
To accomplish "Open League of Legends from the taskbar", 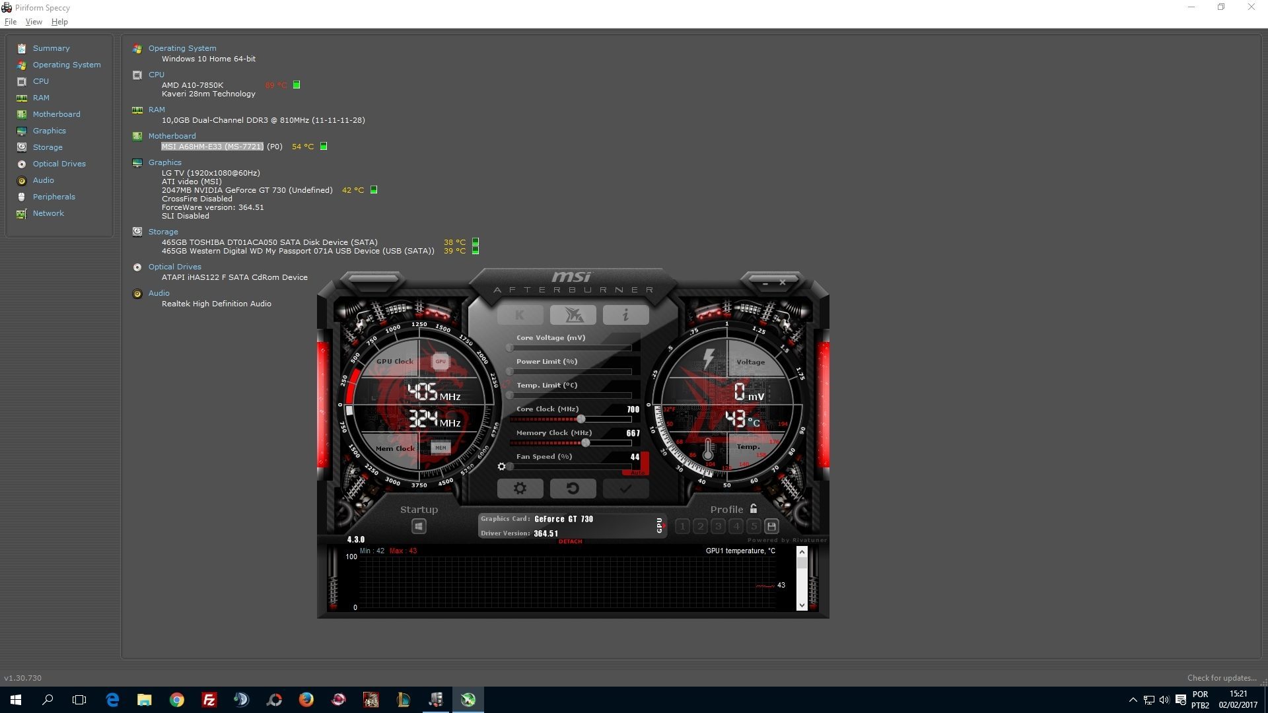I will pyautogui.click(x=403, y=700).
